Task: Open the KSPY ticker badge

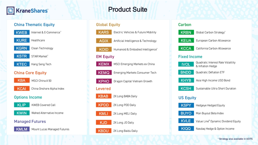Action: click(x=186, y=105)
